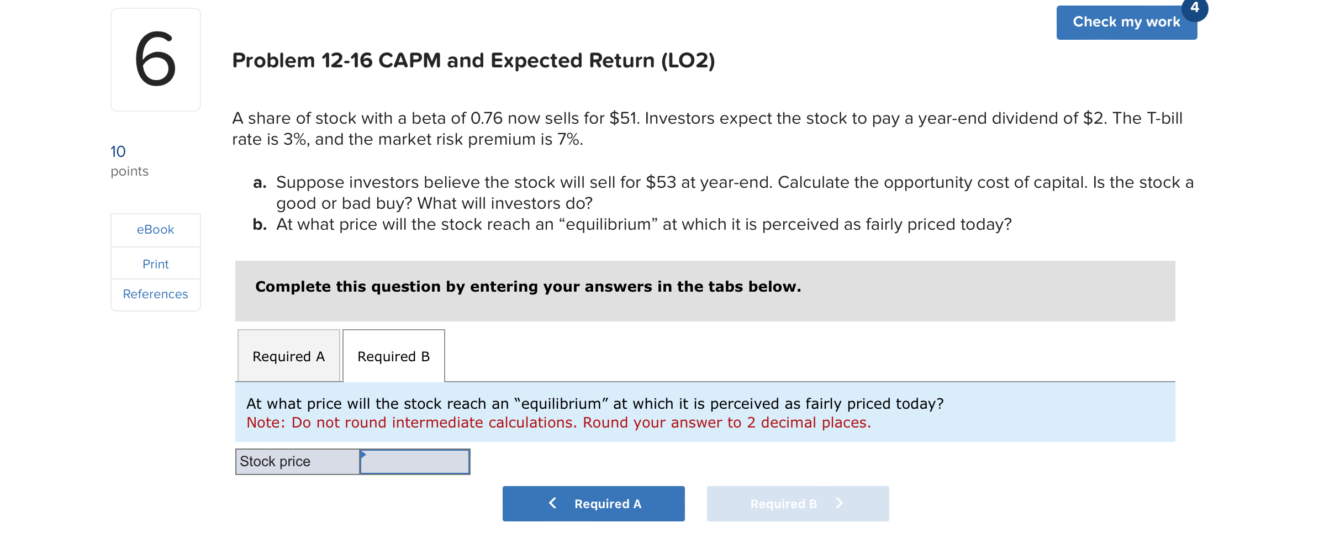Click the red rounding note text

point(559,423)
